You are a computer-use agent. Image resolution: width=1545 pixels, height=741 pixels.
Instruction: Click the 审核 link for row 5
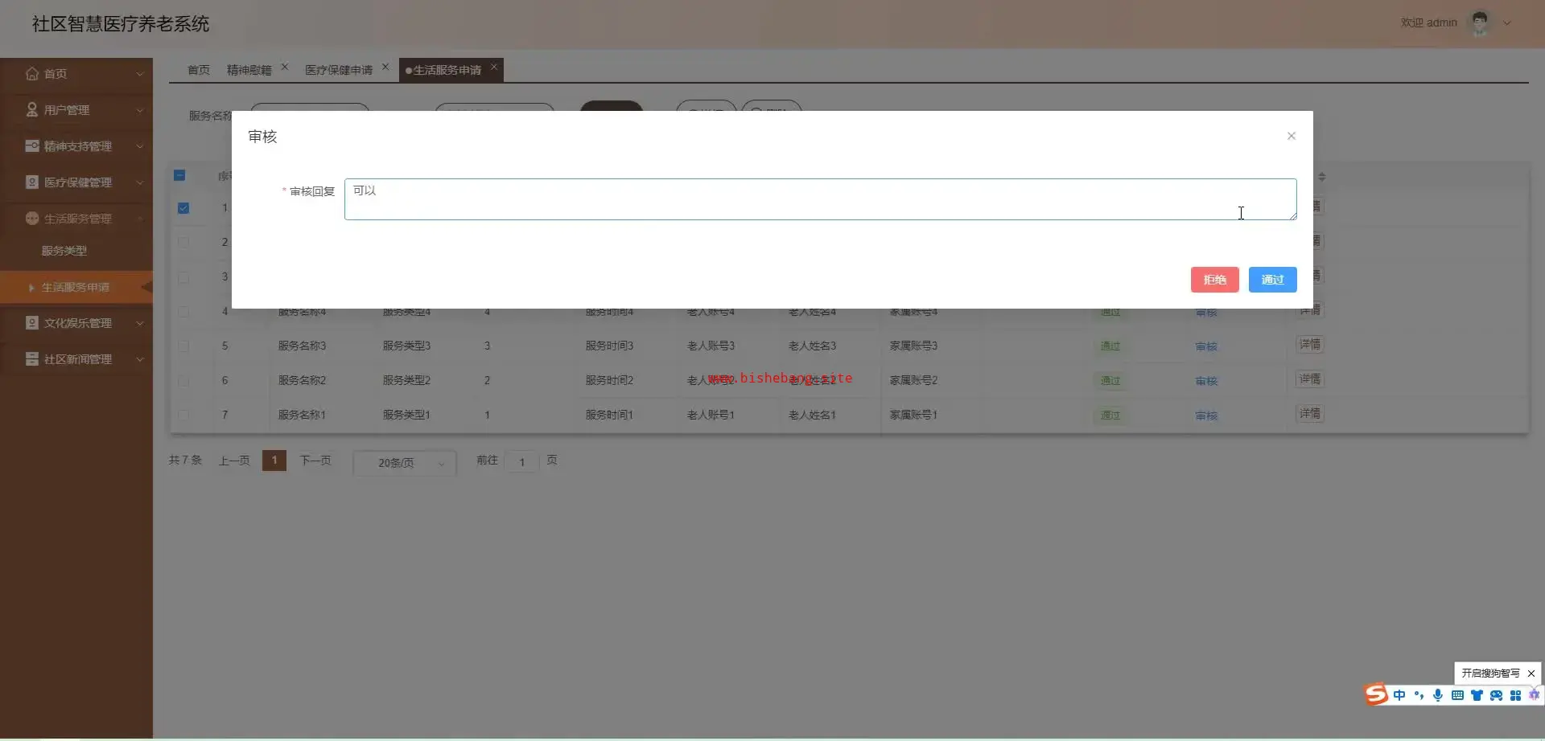coord(1206,346)
